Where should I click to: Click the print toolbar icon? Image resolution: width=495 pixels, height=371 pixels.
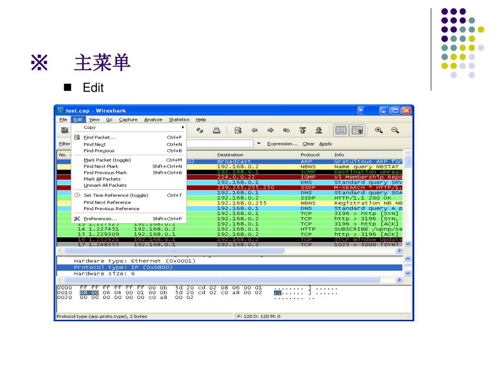[217, 130]
